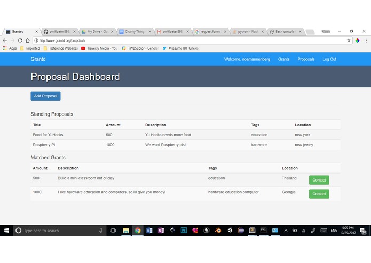Open the Windows Start menu

6,231
